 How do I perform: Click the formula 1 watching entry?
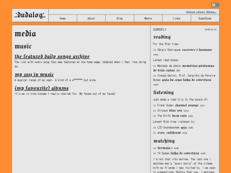pos(166,148)
